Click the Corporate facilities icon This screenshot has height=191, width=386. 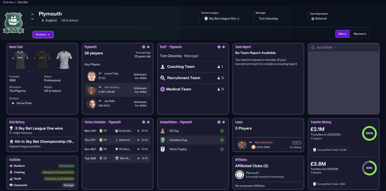(x=11, y=185)
